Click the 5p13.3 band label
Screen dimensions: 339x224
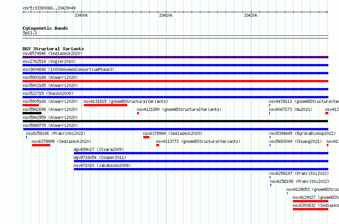click(30, 33)
